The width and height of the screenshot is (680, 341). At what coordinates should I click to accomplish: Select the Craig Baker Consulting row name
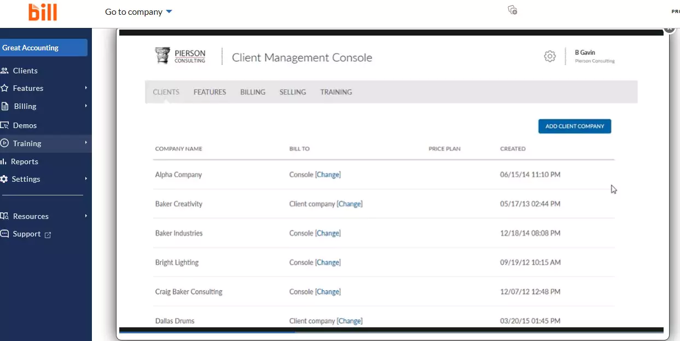point(189,292)
